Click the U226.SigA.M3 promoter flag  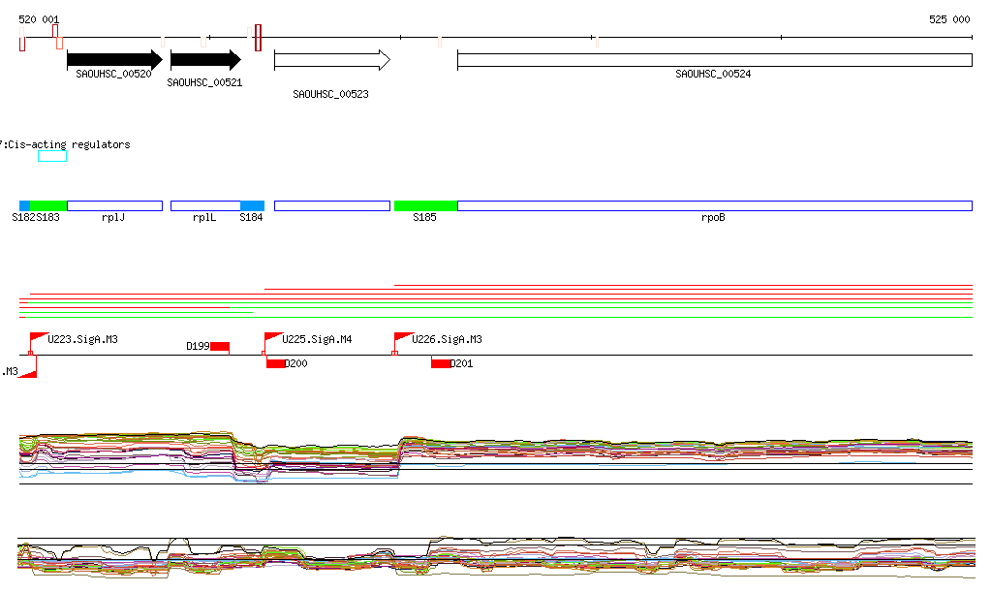[402, 338]
